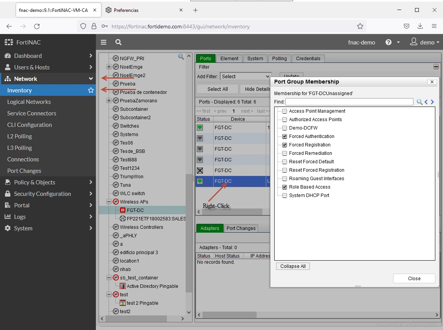The image size is (443, 330).
Task: Go to next find result arrow
Action: (x=432, y=102)
